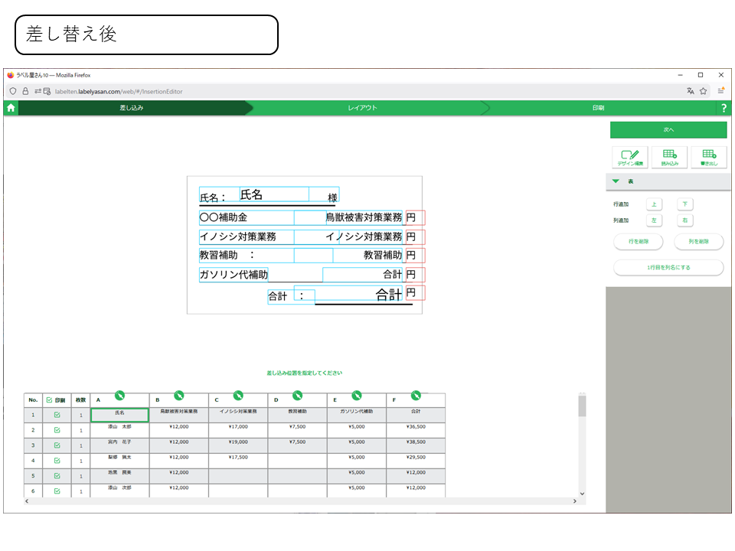735x551 pixels.
Task: Collapse the 表 panel section
Action: [616, 181]
